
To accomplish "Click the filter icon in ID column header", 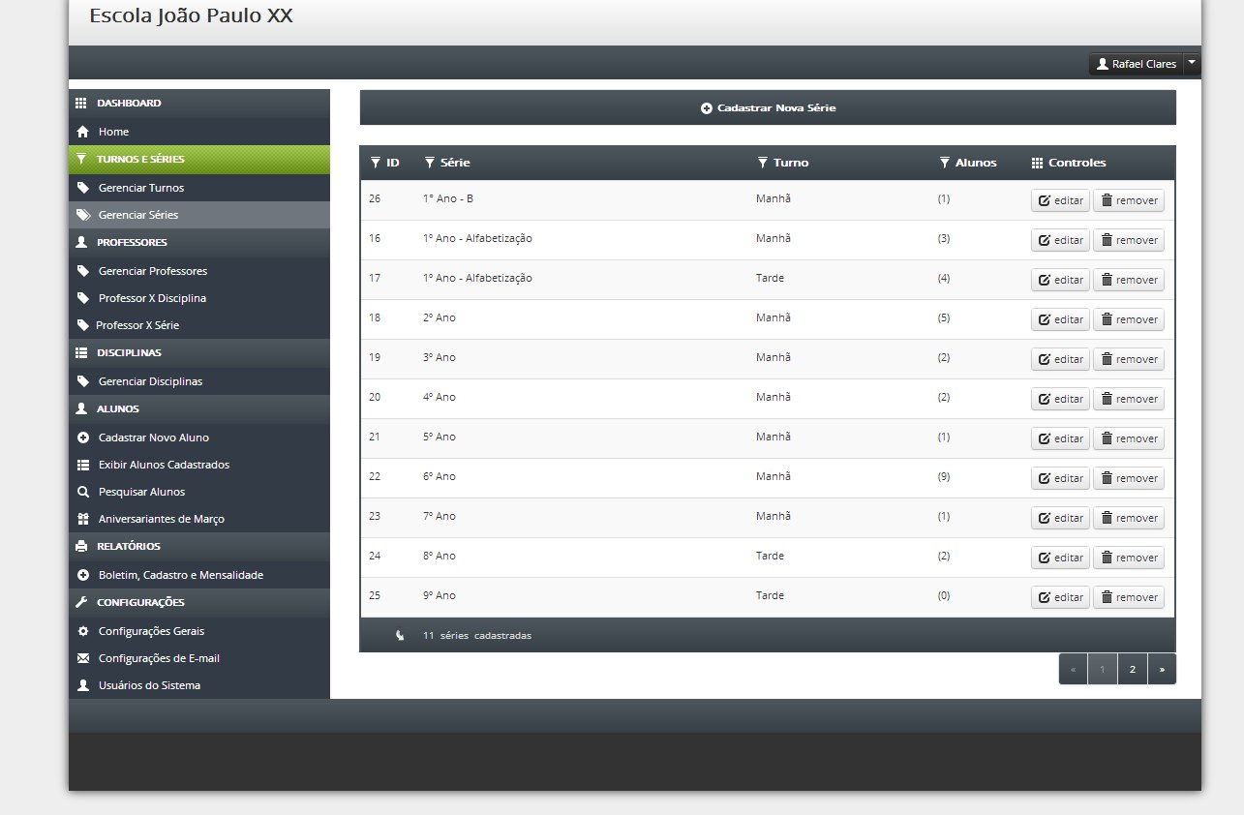I will coord(376,163).
